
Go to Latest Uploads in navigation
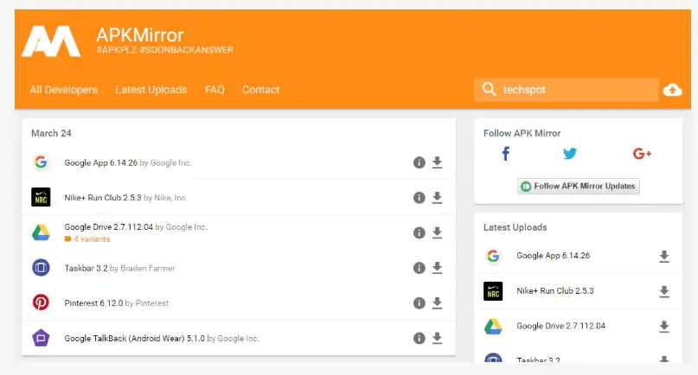(x=150, y=90)
